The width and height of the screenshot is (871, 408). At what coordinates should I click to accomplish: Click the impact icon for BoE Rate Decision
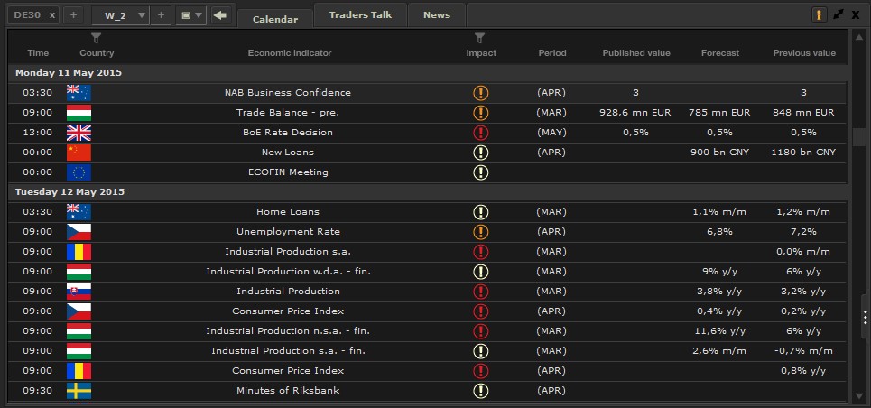pos(480,133)
